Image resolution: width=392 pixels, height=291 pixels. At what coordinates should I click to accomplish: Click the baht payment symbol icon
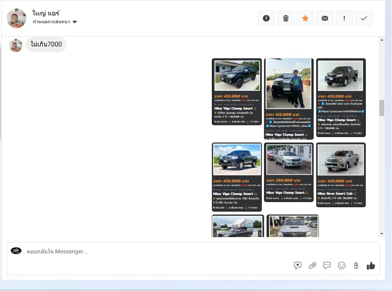[356, 265]
